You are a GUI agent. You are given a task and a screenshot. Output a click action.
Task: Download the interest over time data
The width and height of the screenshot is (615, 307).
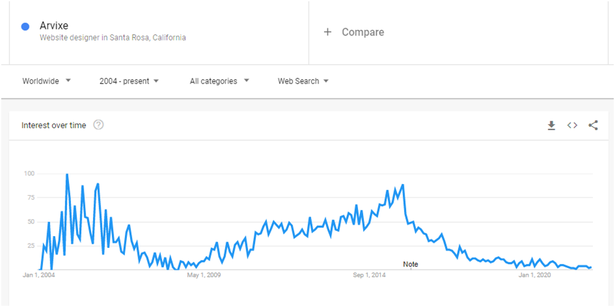(552, 126)
